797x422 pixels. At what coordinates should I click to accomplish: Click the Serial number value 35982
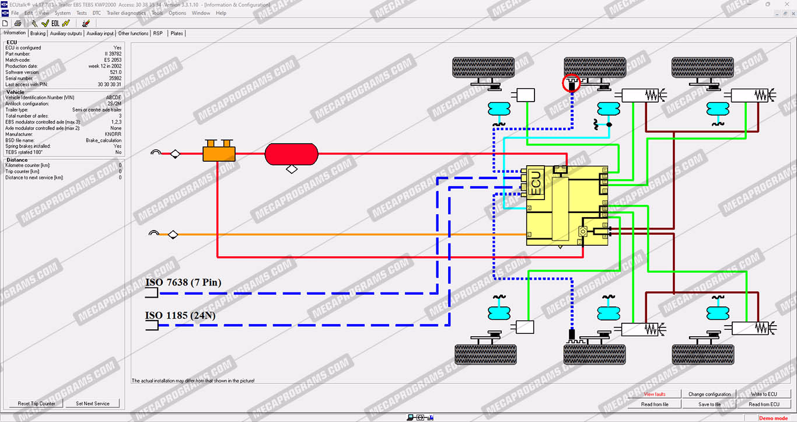click(x=115, y=78)
